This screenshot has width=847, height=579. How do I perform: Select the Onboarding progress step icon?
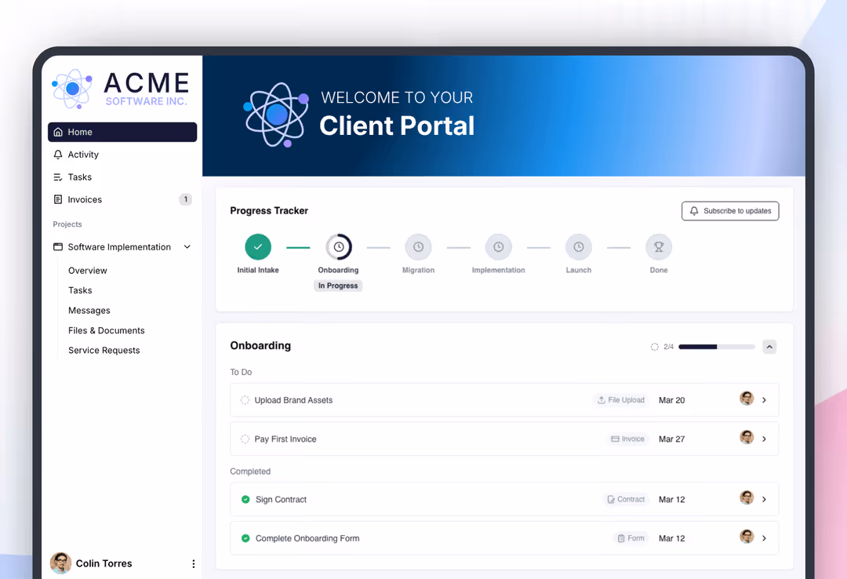pos(339,247)
